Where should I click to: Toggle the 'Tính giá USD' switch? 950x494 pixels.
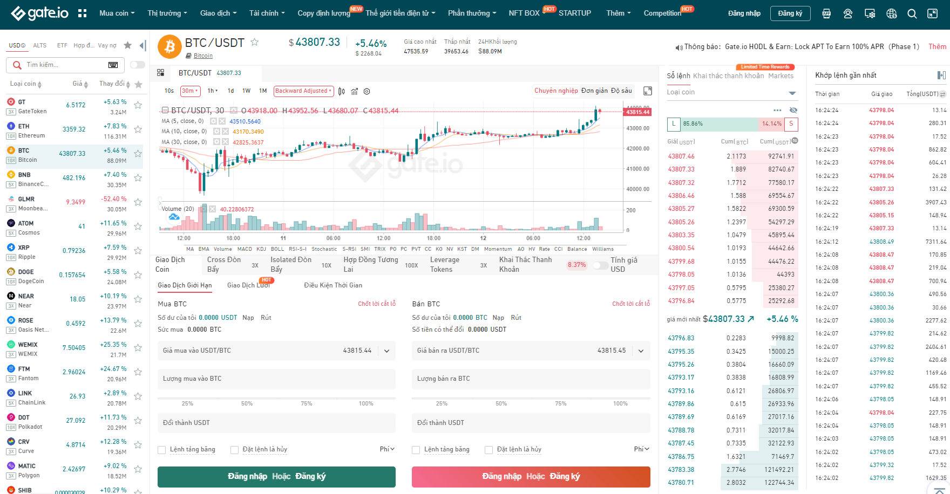(600, 265)
